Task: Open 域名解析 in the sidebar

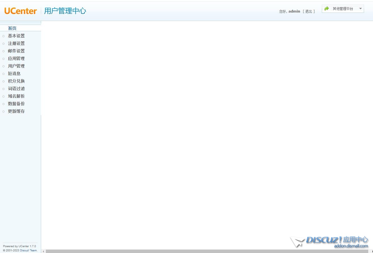Action: [16, 96]
